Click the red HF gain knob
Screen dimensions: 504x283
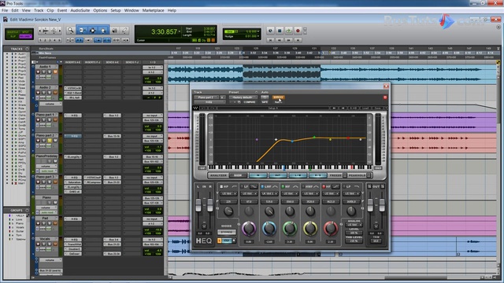[x=331, y=228]
